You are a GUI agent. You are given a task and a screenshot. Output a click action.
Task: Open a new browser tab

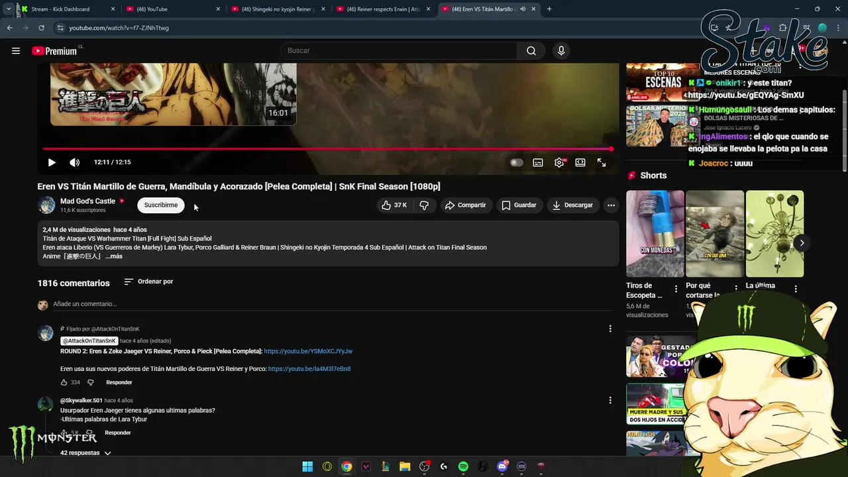click(x=549, y=9)
